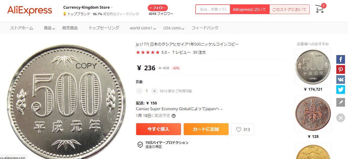Expand the USA coins dropdown

point(174,28)
